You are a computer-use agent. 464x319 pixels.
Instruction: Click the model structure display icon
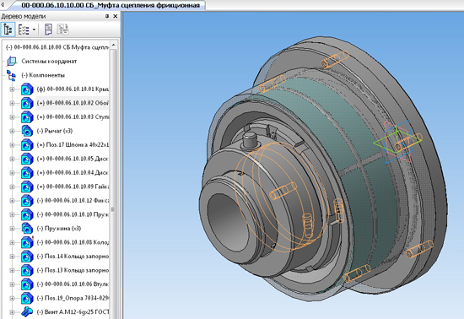click(8, 30)
